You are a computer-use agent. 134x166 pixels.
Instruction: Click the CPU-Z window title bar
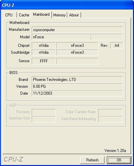coord(67,5)
